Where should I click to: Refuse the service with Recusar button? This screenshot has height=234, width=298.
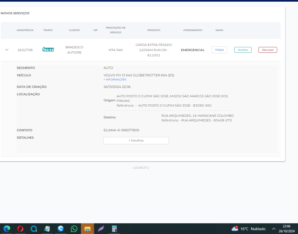point(268,50)
